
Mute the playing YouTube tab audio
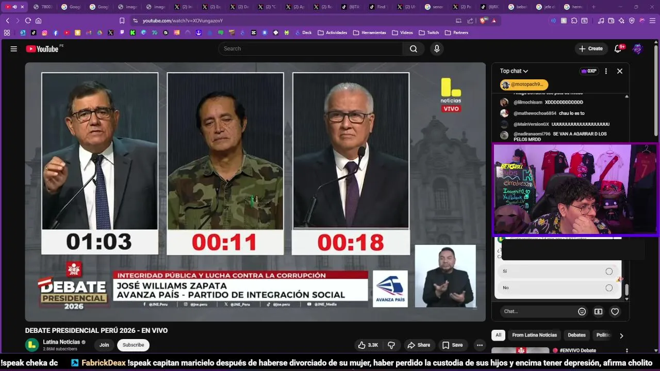(x=14, y=7)
